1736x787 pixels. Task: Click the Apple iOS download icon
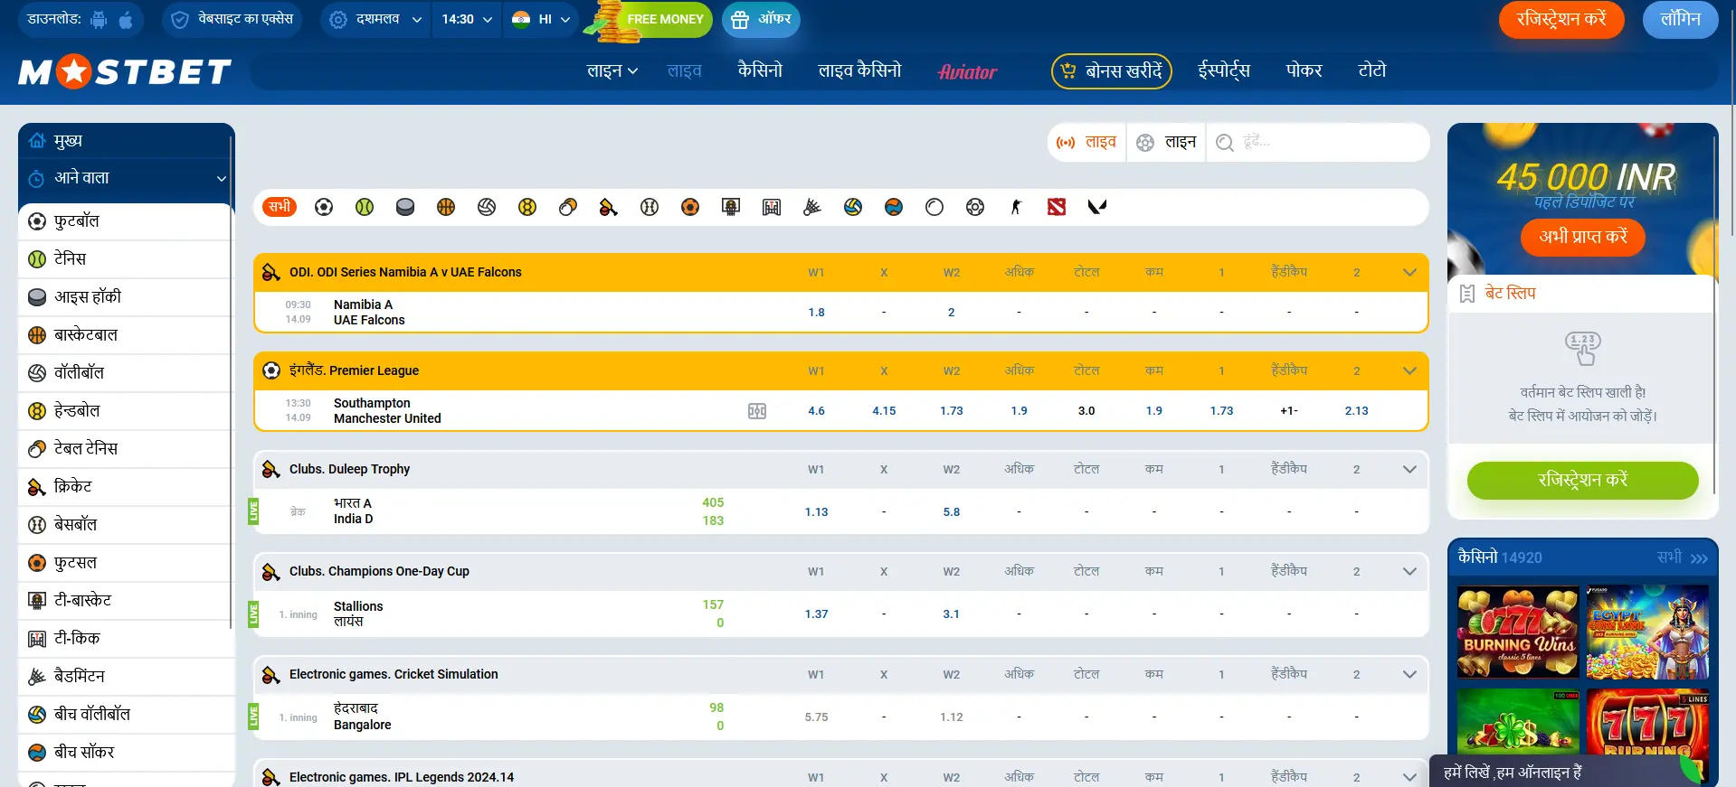126,19
